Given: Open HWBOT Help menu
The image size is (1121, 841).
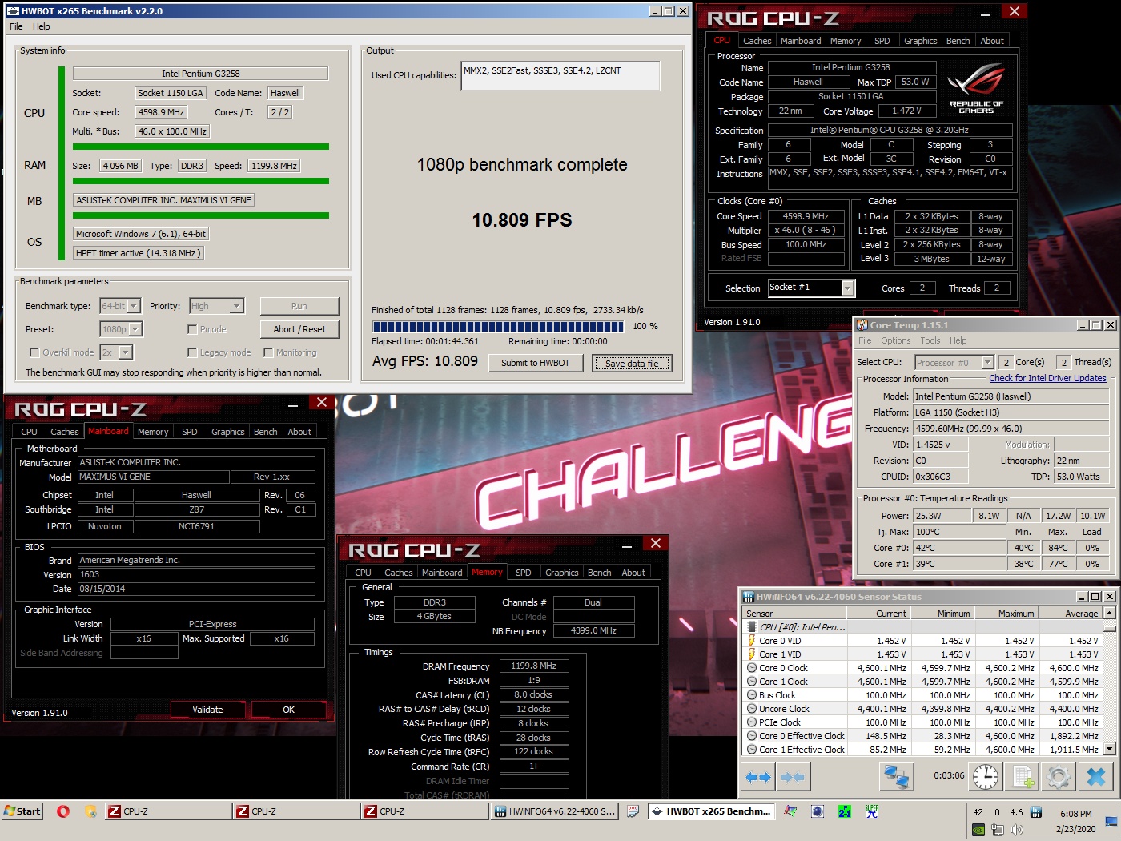Looking at the screenshot, I should 42,26.
